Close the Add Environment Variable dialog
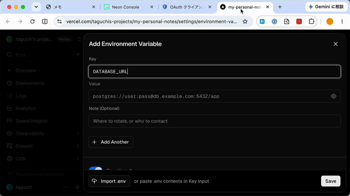 tap(335, 44)
